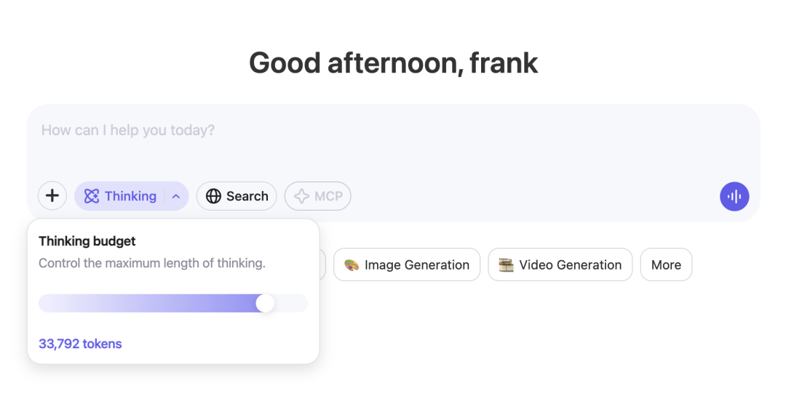The width and height of the screenshot is (786, 404).
Task: Click the sparkle icon in the MCP pill
Action: 301,196
